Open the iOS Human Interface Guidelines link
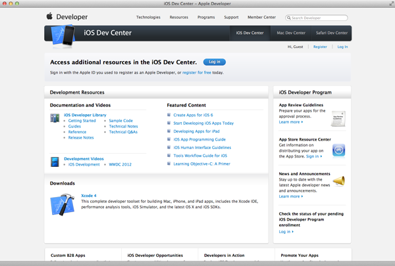This screenshot has height=266, width=395. pyautogui.click(x=202, y=147)
